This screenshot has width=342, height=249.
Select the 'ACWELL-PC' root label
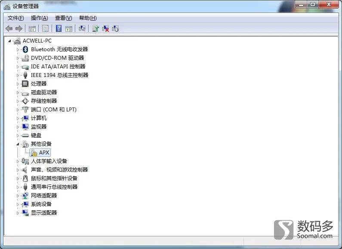37,41
